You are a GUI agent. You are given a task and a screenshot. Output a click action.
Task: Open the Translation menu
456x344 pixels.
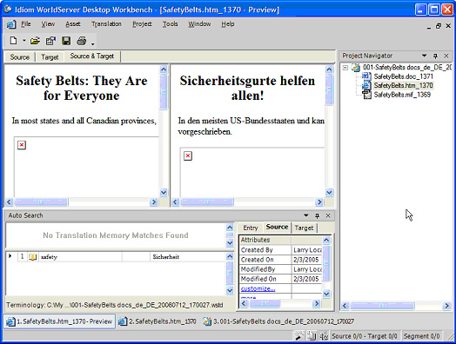[x=106, y=24]
